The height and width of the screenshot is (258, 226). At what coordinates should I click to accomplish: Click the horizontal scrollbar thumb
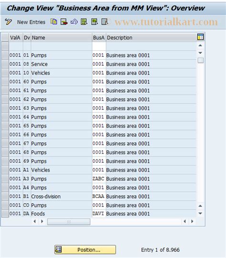[69, 222]
